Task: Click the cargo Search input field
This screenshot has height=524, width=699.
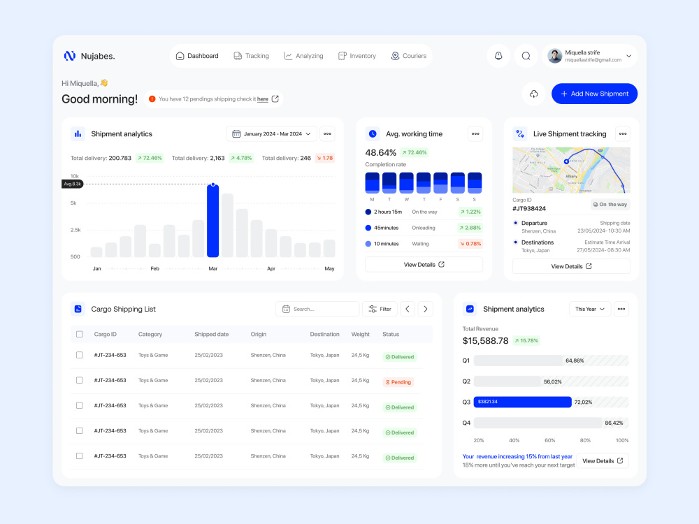Action: tap(317, 309)
